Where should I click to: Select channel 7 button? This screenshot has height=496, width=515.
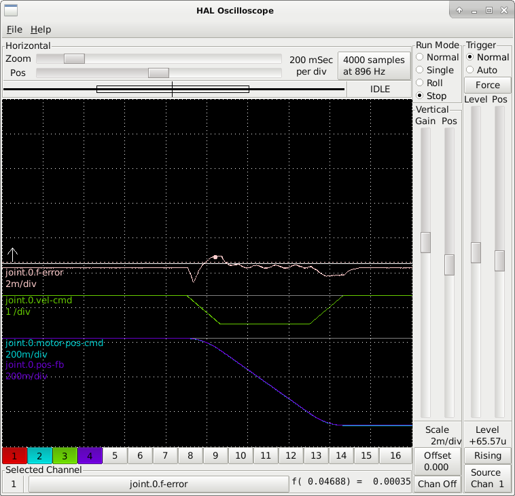pos(165,456)
